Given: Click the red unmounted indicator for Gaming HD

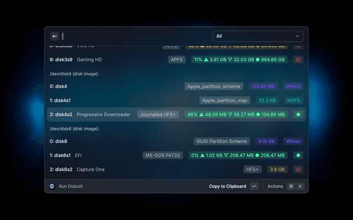Looking at the screenshot, I should [298, 59].
